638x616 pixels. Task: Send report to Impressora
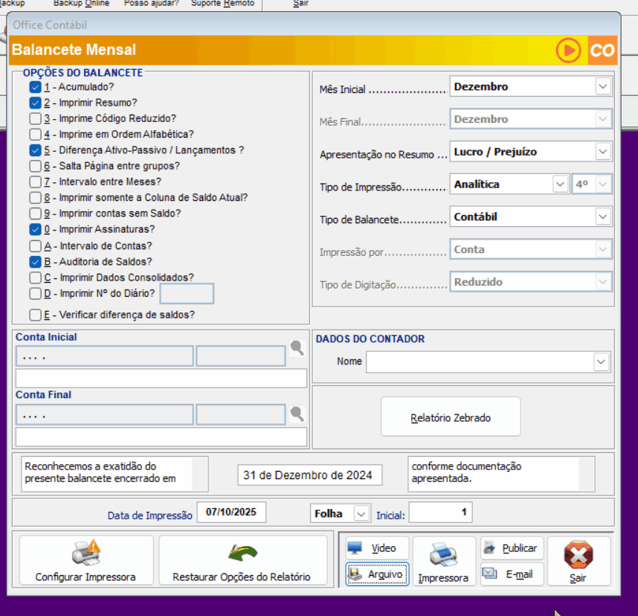coord(443,560)
